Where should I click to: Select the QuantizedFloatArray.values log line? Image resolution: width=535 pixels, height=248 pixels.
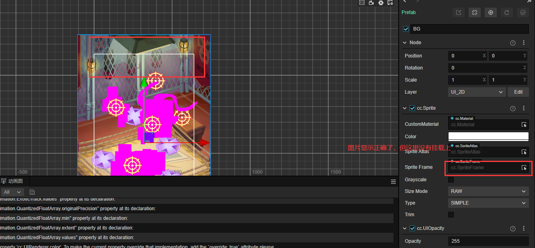[197, 238]
